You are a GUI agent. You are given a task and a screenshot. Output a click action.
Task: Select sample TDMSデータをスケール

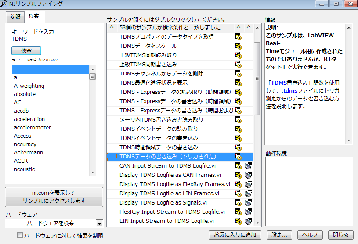175,46
